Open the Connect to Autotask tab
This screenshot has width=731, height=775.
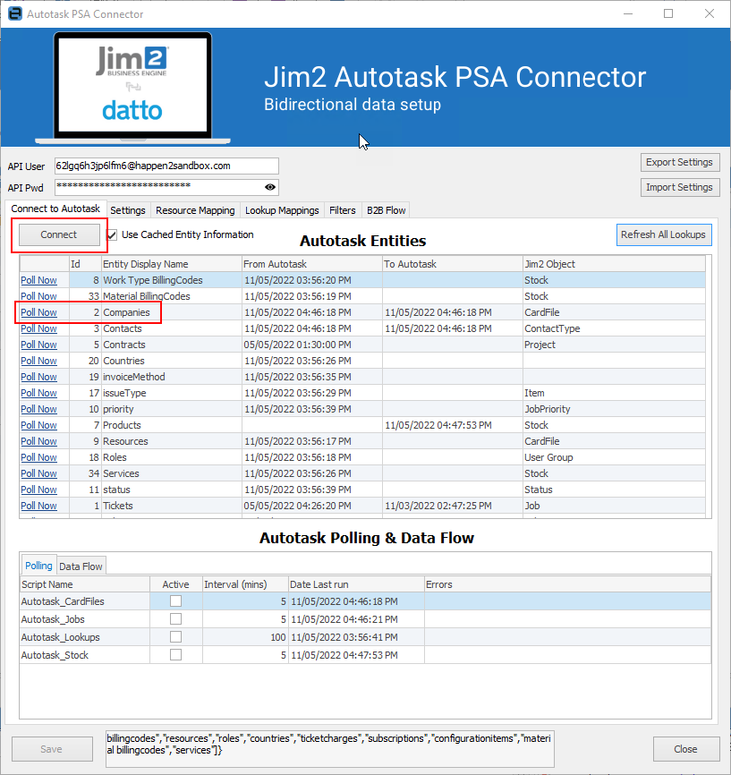(55, 209)
